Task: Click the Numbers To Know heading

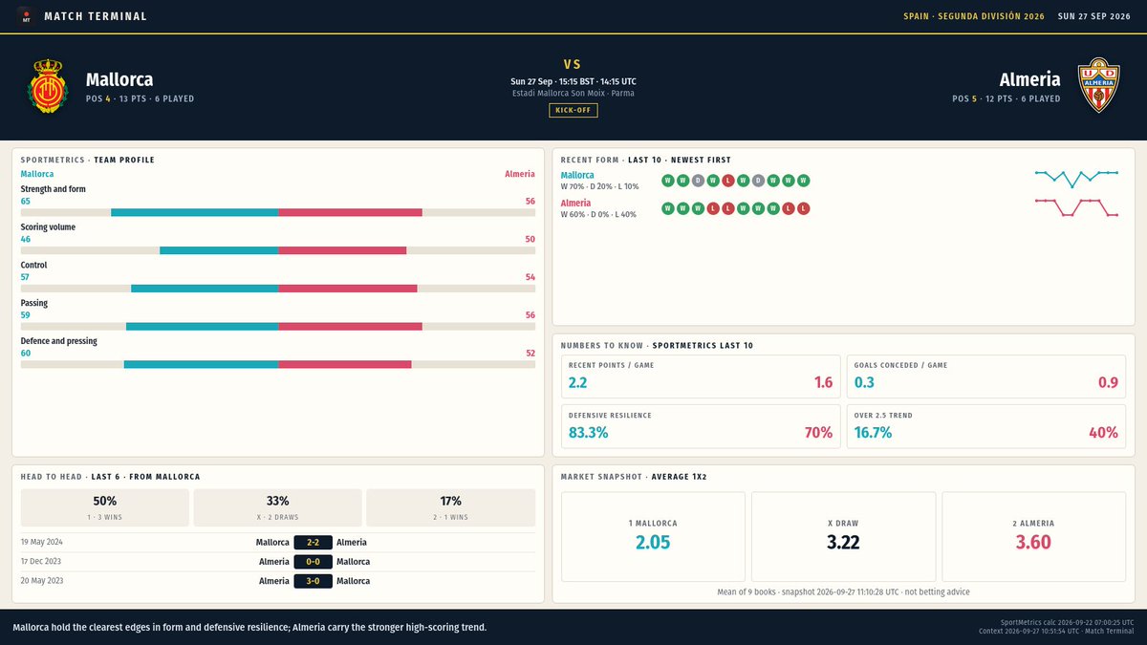Action: tap(656, 345)
